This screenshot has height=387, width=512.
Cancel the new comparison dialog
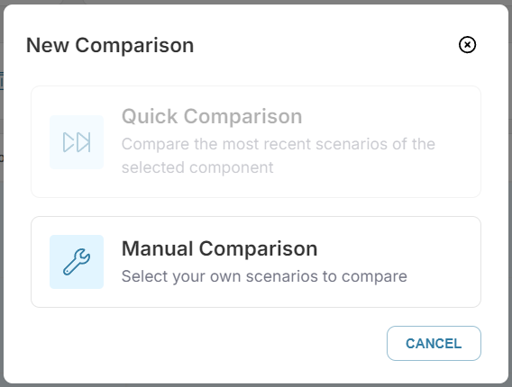click(434, 343)
